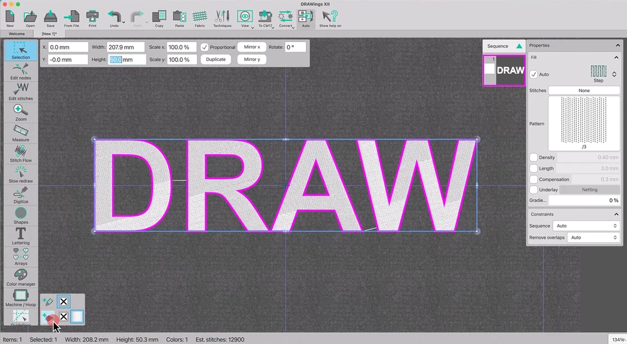Activate Show help on cursor tool

pyautogui.click(x=330, y=18)
